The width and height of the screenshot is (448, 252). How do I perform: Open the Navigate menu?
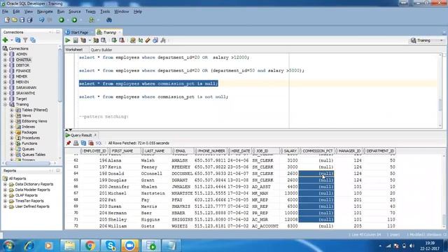click(45, 11)
